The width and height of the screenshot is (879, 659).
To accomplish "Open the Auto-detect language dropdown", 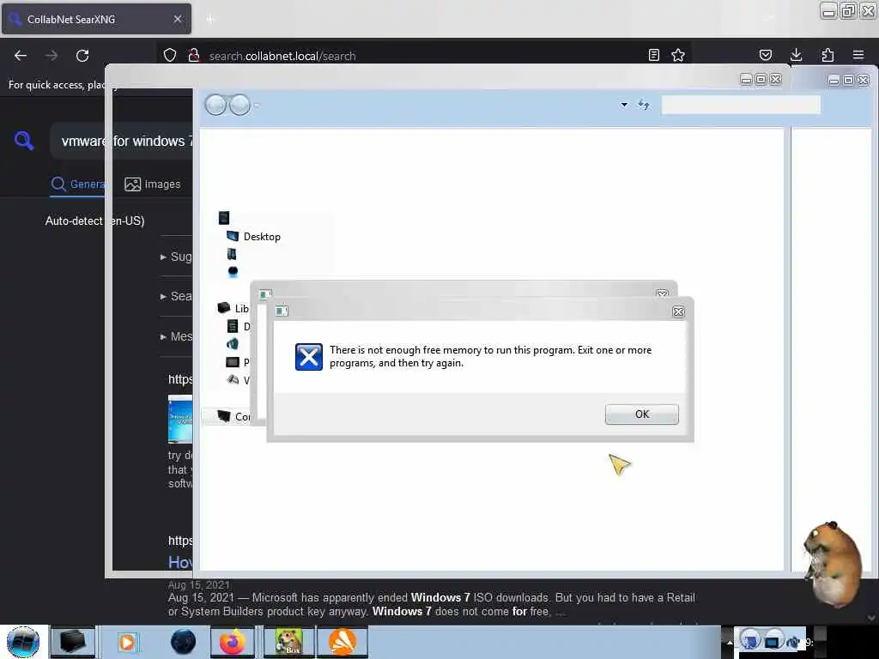I will pyautogui.click(x=94, y=221).
